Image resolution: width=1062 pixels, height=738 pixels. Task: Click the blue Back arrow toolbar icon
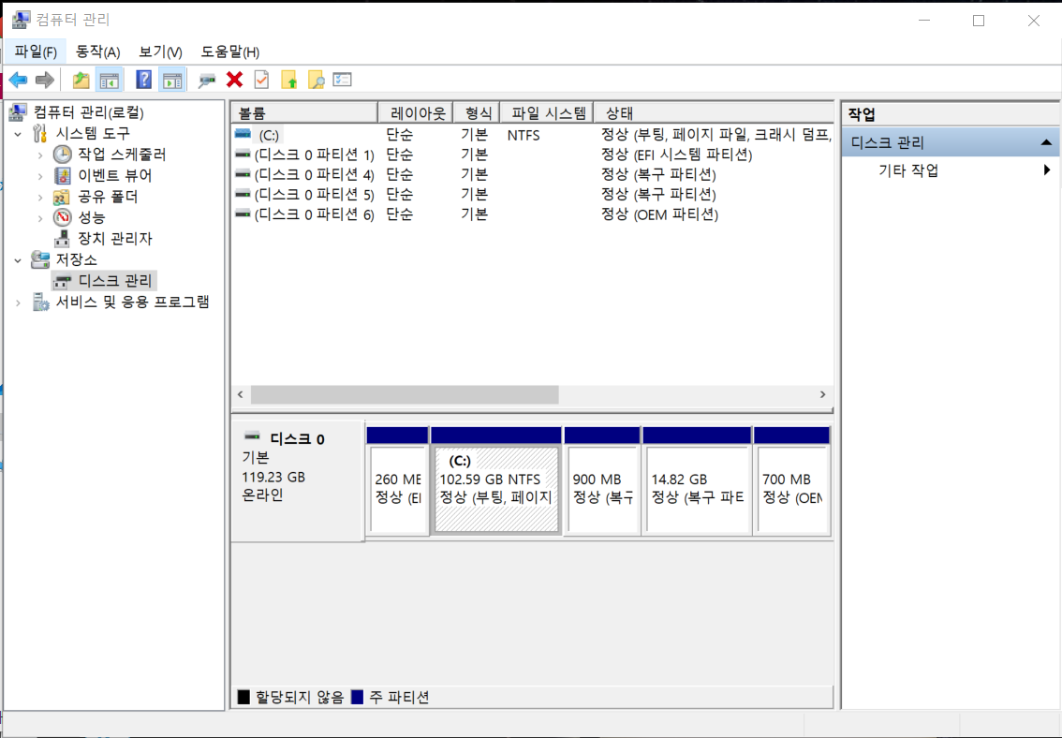(x=19, y=80)
